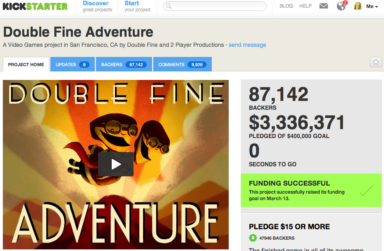Star this project to remember it
384x251 pixels.
tap(376, 62)
